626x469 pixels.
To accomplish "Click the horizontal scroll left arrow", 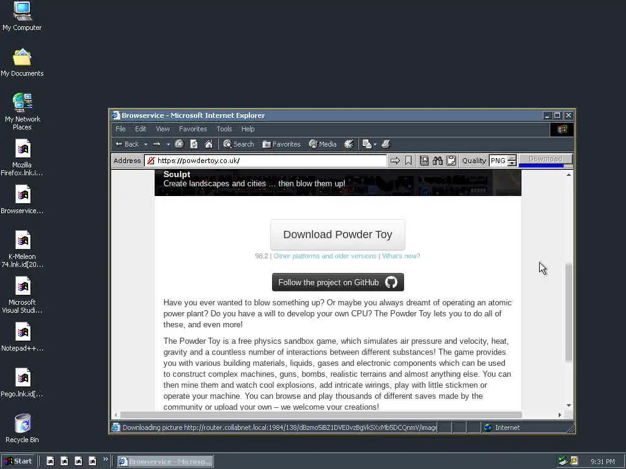I will (x=116, y=415).
